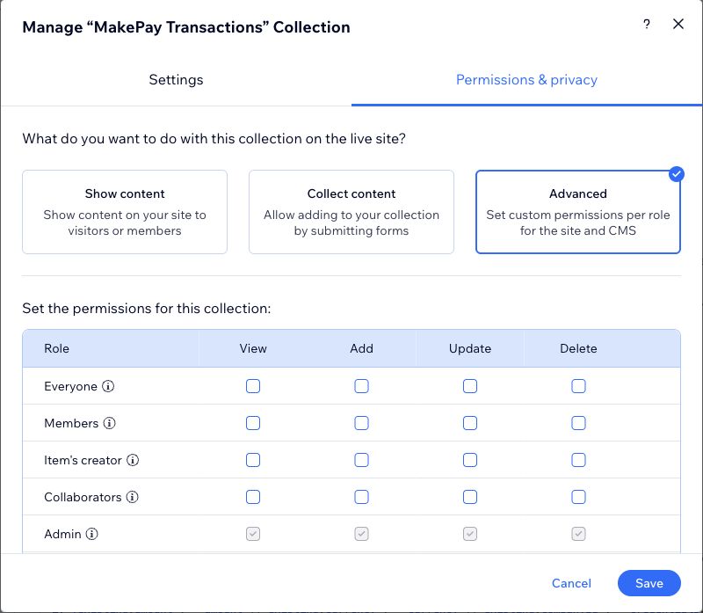This screenshot has width=703, height=613.
Task: Click the blue checkmark badge on Advanced
Action: 676,174
